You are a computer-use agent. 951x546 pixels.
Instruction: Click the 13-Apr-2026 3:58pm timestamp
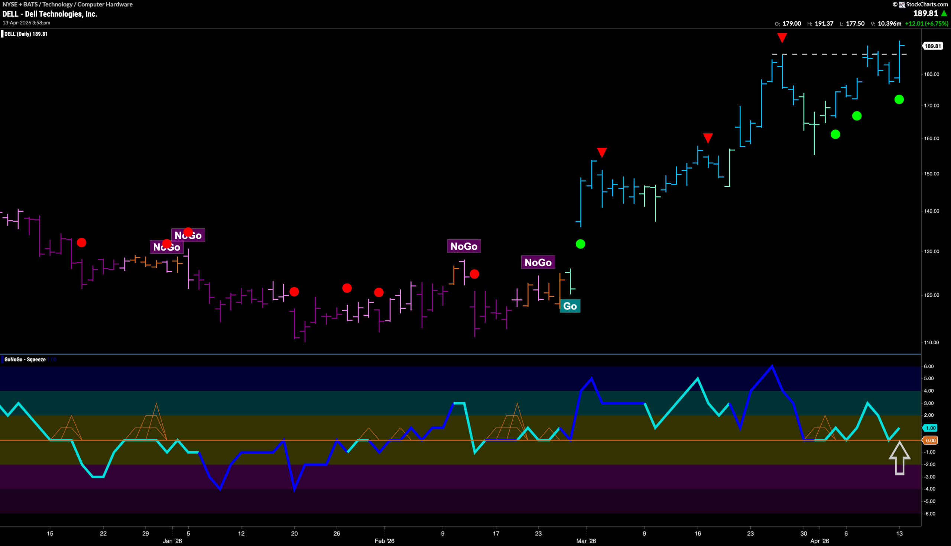pos(26,23)
